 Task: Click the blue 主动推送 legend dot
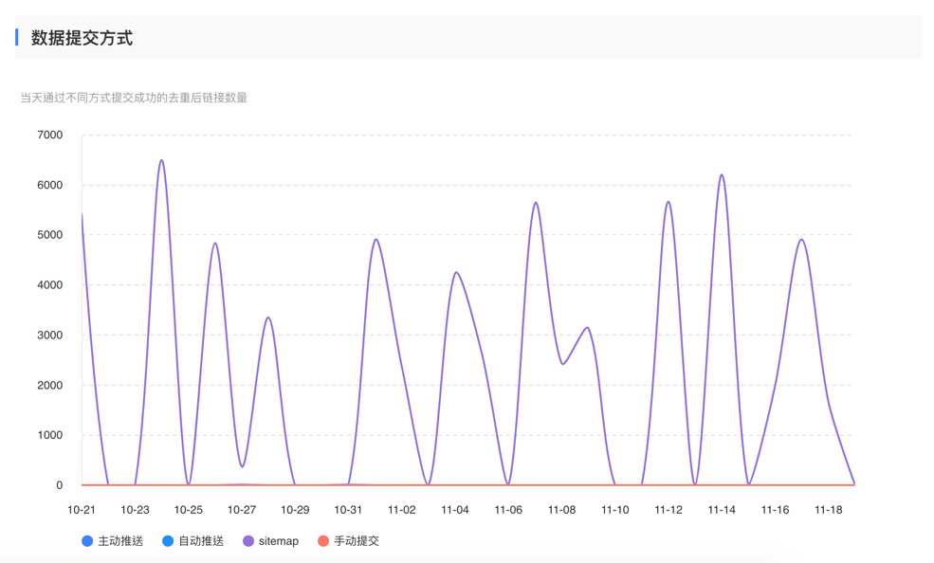(87, 541)
